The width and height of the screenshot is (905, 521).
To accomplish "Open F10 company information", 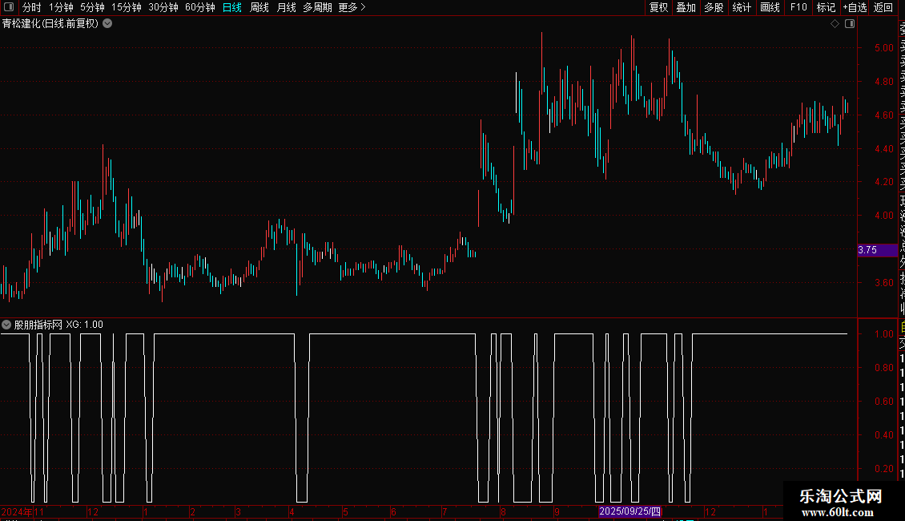I will pyautogui.click(x=798, y=7).
